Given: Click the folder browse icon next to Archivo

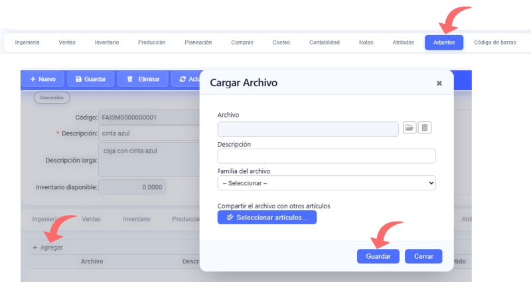Looking at the screenshot, I should [x=410, y=128].
